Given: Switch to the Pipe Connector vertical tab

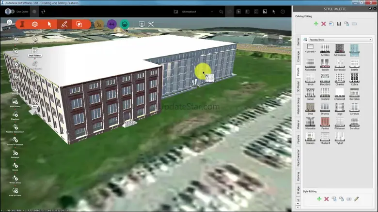Looking at the screenshot, I should (298, 158).
